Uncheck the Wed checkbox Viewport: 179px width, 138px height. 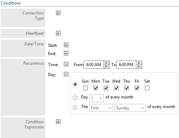tap(116, 88)
